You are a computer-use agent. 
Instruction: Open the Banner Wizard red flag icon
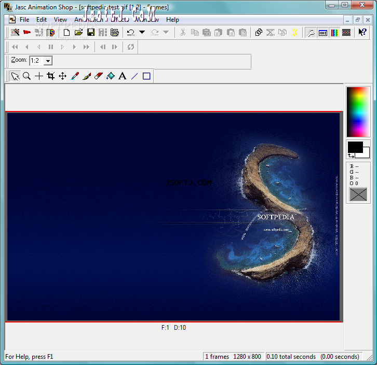pyautogui.click(x=27, y=32)
